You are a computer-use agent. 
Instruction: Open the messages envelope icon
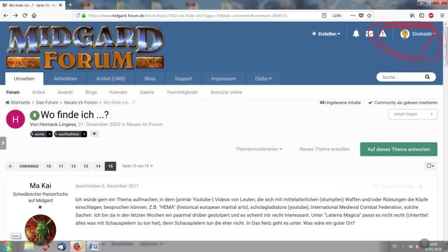[369, 34]
